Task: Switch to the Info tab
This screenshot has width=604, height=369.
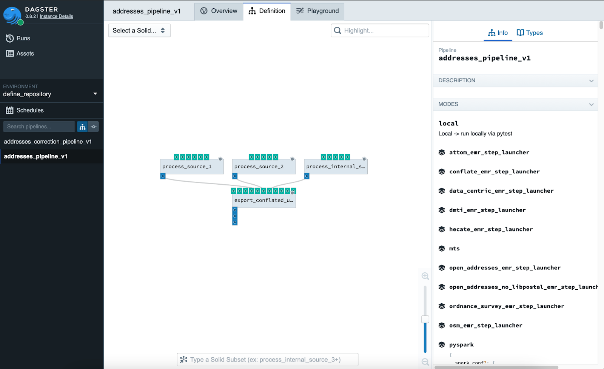Action: click(498, 33)
